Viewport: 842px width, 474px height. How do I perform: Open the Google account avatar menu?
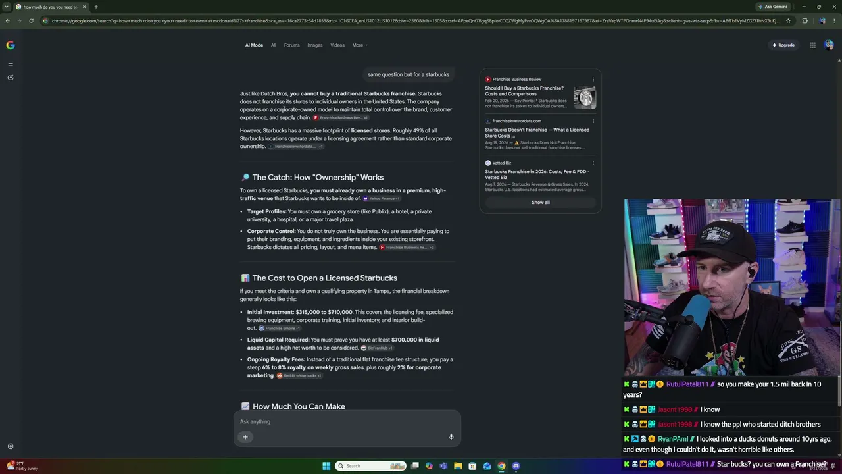coord(829,45)
